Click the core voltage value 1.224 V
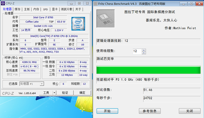This screenshot has height=118, width=204. [59, 30]
